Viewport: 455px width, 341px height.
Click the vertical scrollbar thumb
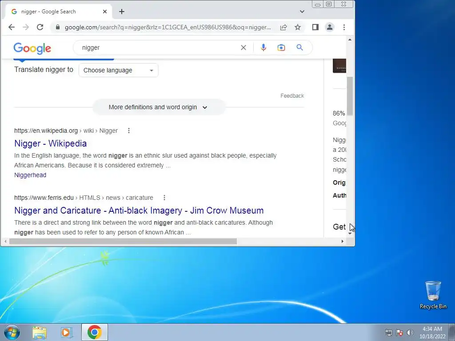coord(350,96)
